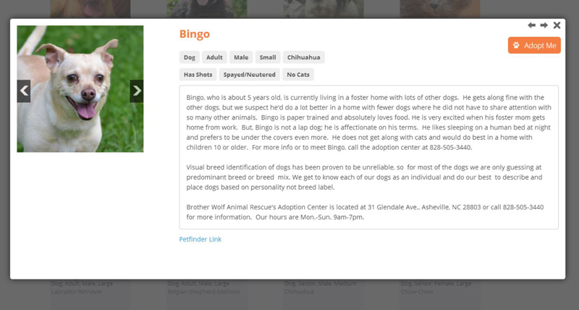Select the Male tag
This screenshot has width=579, height=310.
coord(241,57)
